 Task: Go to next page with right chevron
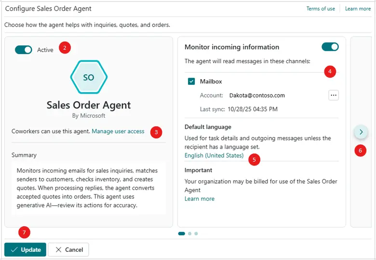pos(361,132)
